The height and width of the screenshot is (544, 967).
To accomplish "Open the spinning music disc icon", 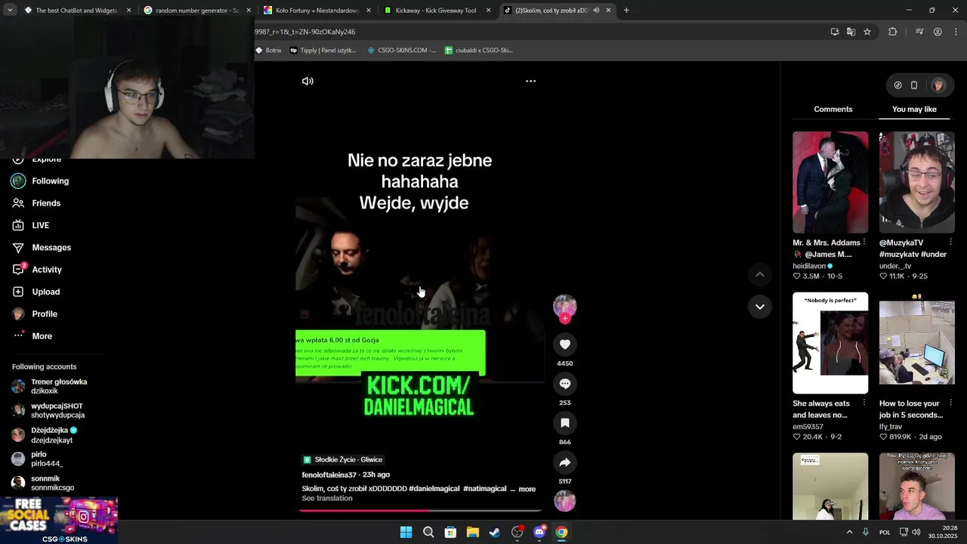I will (x=564, y=500).
